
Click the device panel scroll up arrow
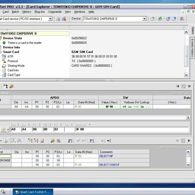(186, 32)
